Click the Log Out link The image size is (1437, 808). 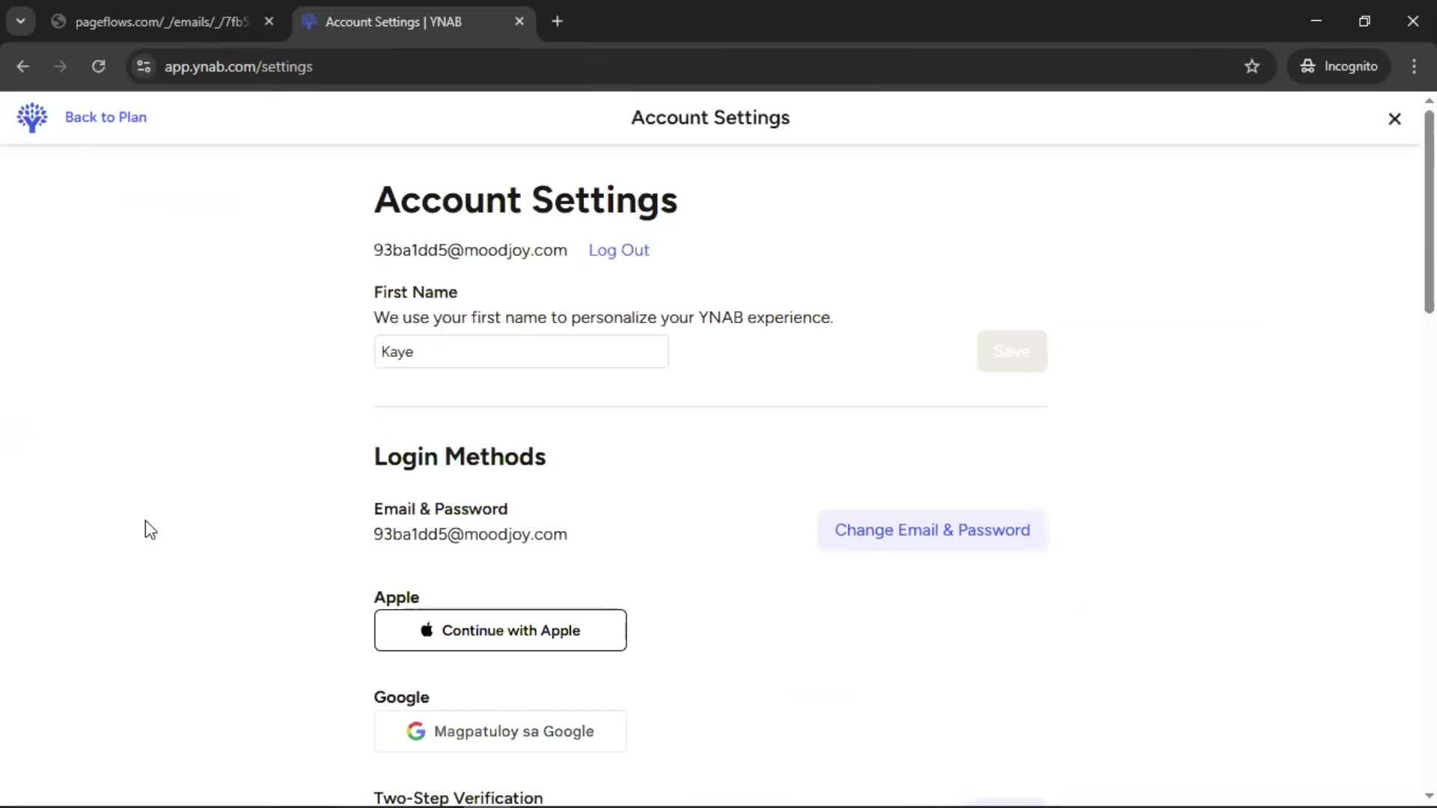pos(618,250)
